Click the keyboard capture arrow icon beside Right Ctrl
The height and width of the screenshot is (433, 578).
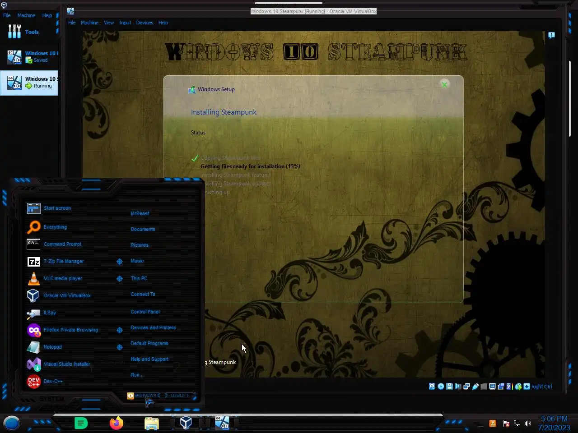click(x=527, y=386)
